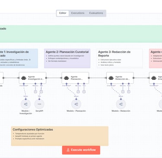The height and width of the screenshot is (158, 162).
Task: Select the Agente Investigación robot icon
Action: click(x=24, y=78)
